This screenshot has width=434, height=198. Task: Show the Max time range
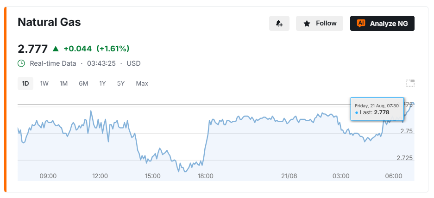(142, 83)
